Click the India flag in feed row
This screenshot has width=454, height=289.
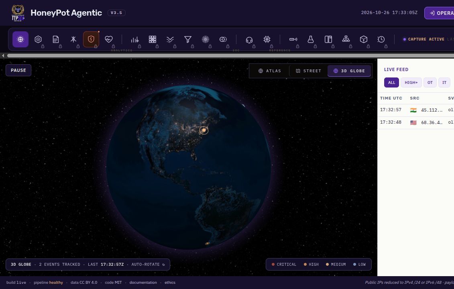tap(413, 110)
